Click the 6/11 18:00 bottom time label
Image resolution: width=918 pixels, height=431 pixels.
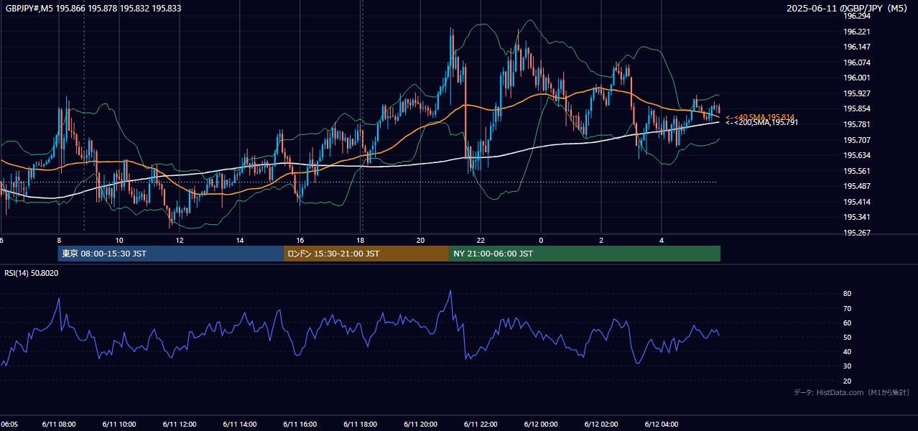click(x=361, y=424)
